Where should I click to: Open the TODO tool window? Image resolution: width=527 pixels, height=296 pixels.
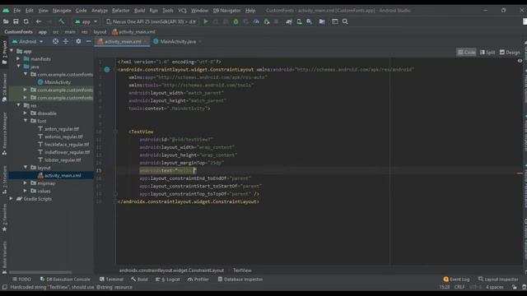(x=21, y=280)
